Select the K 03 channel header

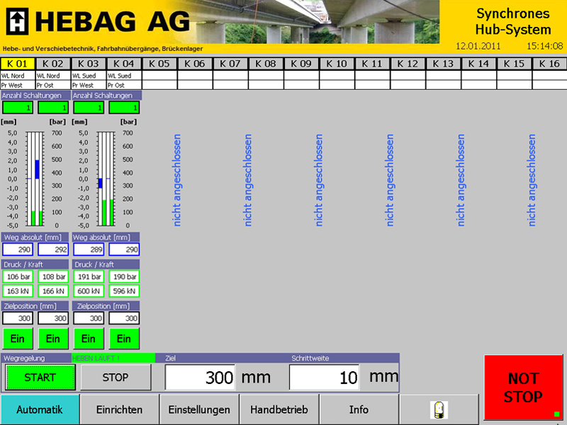click(x=88, y=64)
